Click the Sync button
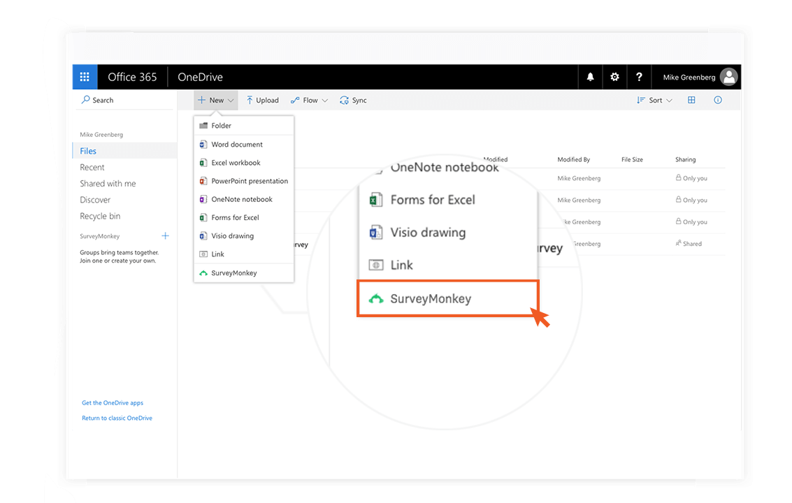 click(353, 101)
